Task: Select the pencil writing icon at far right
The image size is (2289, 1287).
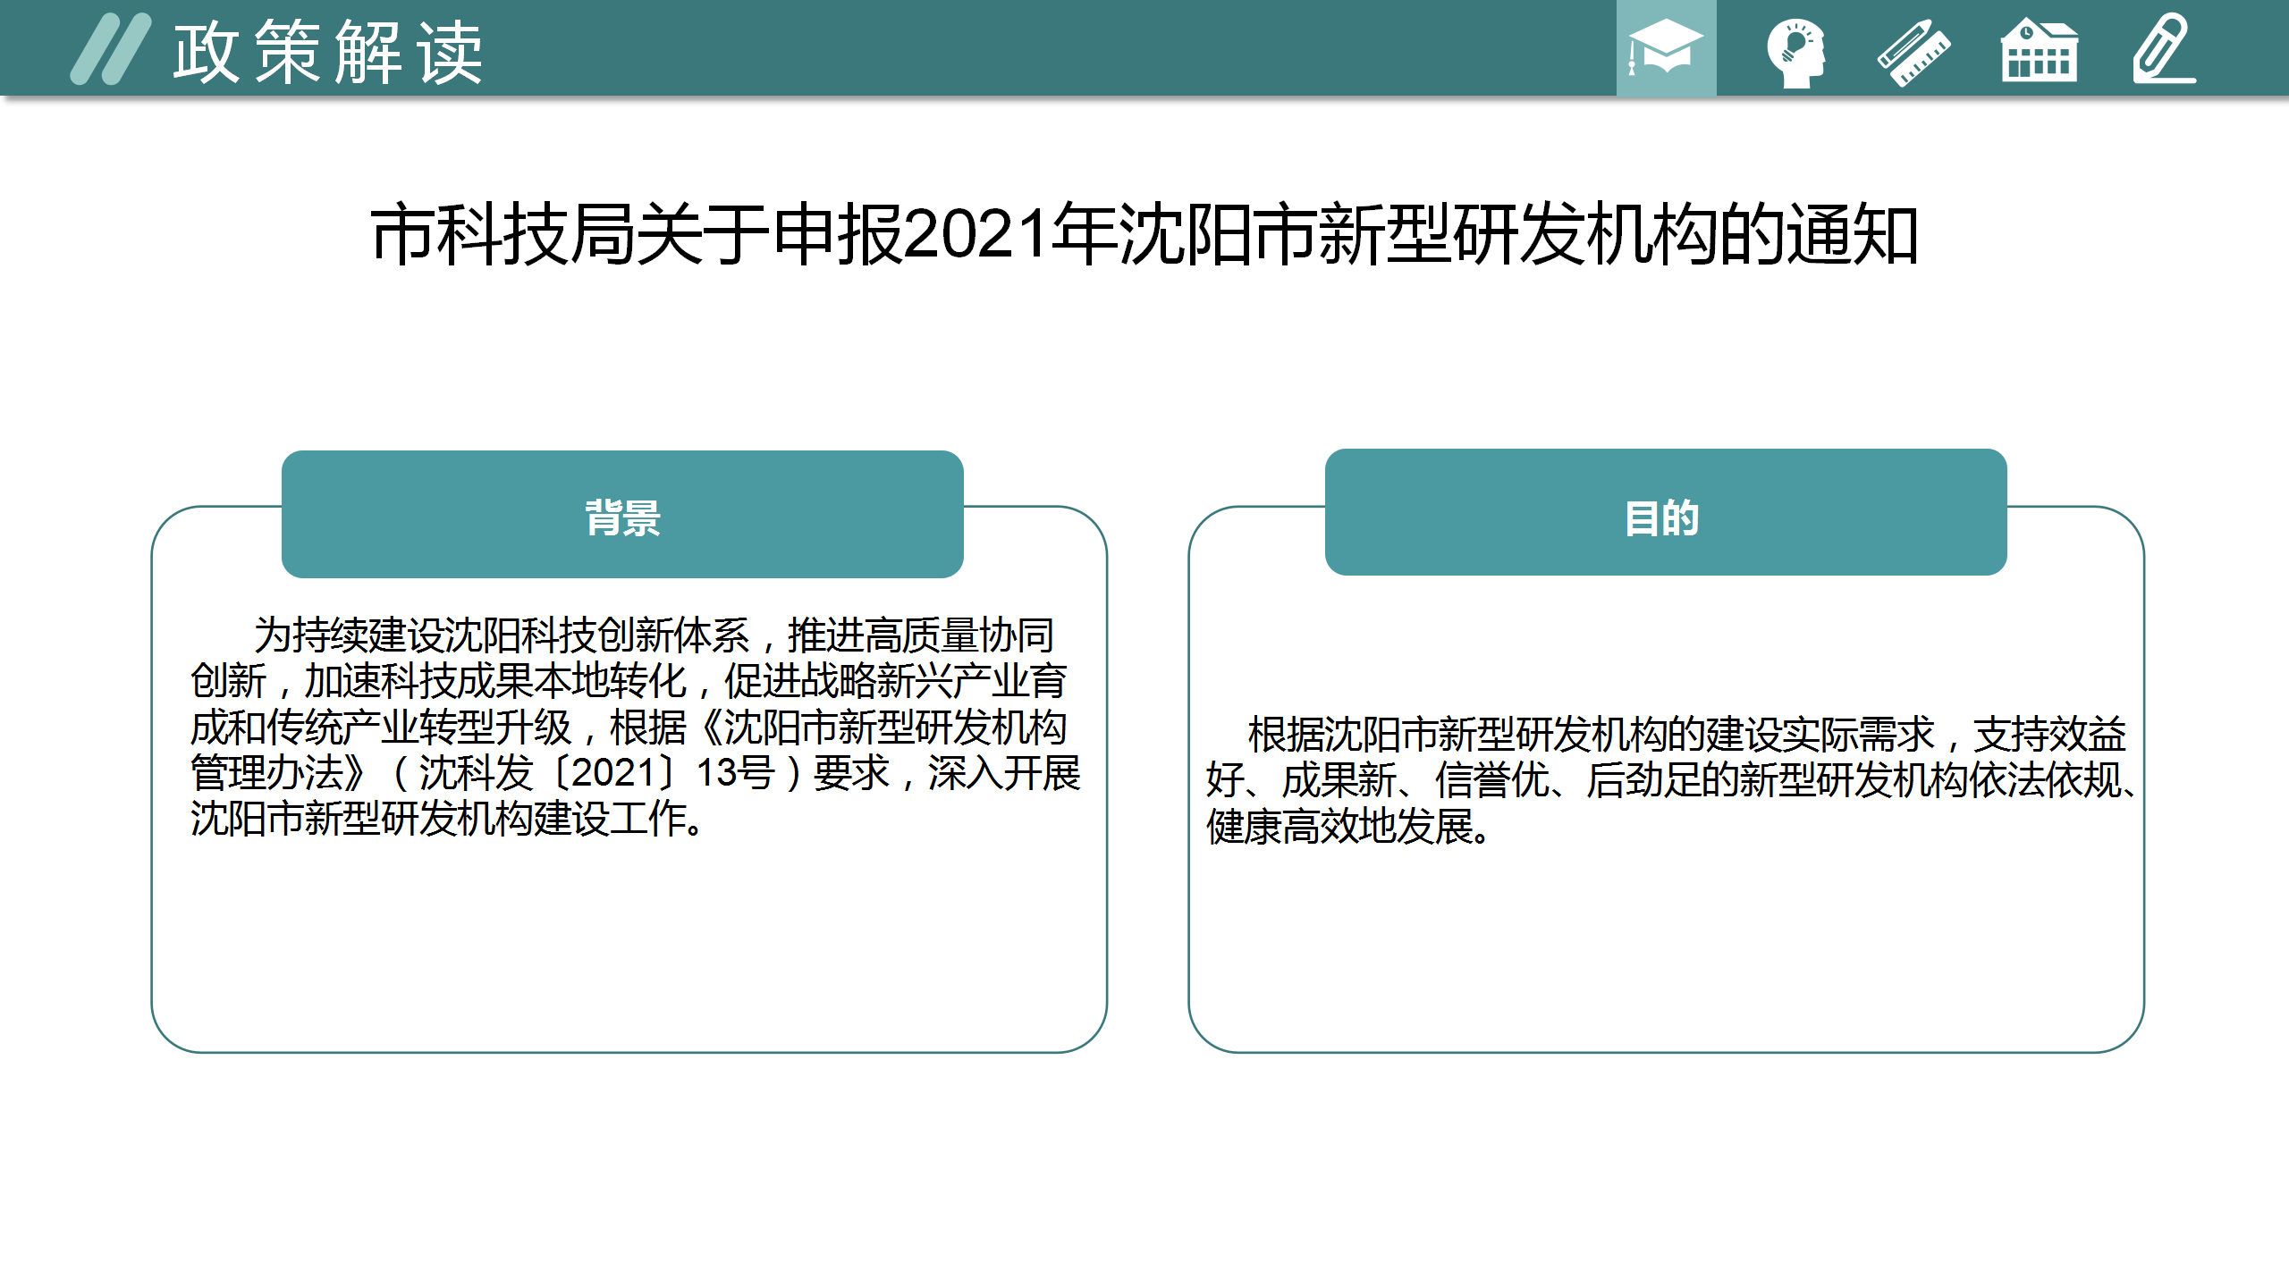Action: 2164,49
